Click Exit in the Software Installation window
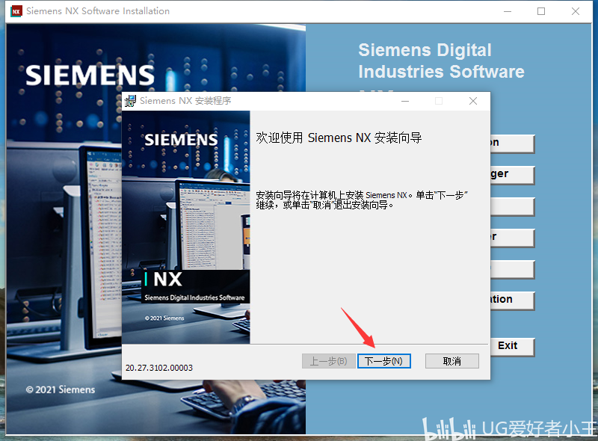598x441 pixels. (x=512, y=346)
